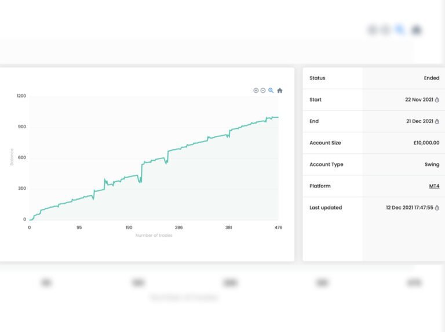
Task: Click the Status row label
Action: tap(318, 78)
